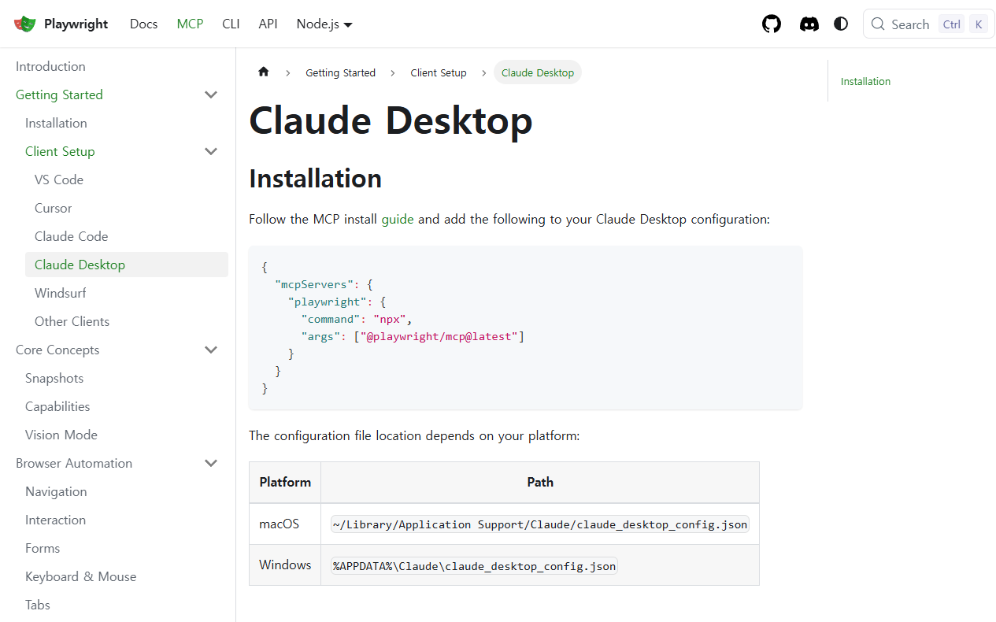The image size is (996, 622).
Task: Toggle dark and light mode
Action: [841, 24]
